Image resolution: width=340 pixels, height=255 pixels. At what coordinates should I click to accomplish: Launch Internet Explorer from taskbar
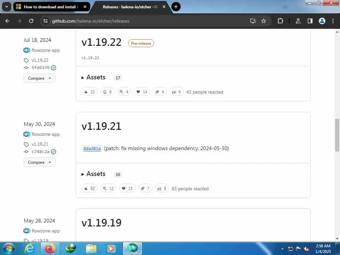[29, 248]
